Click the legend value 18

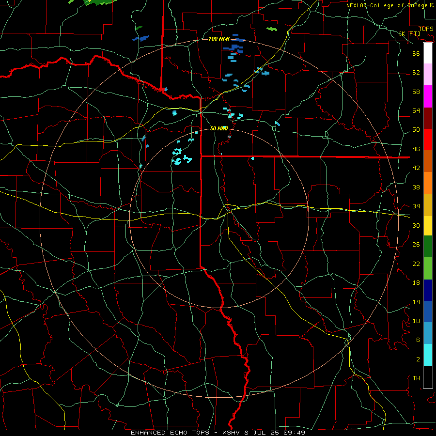click(x=416, y=283)
